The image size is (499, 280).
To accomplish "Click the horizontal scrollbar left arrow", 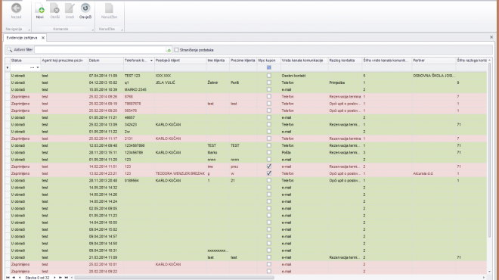I will pyautogui.click(x=72, y=278).
